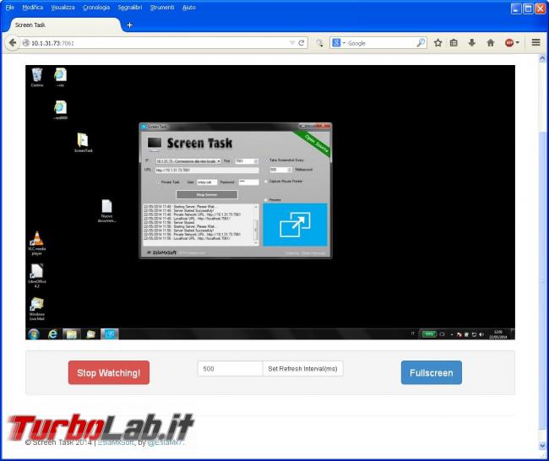Go back with the Firefox back arrow
The width and height of the screenshot is (549, 461).
click(x=13, y=43)
